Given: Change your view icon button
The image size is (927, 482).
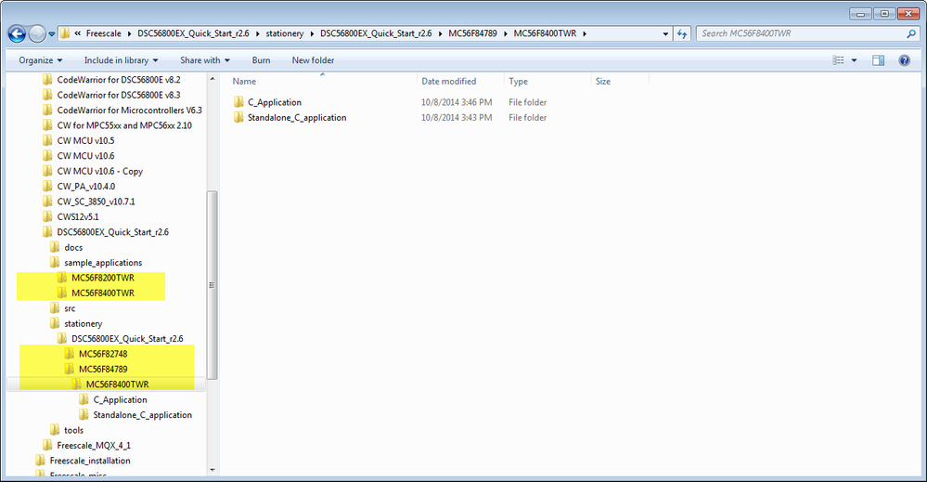Looking at the screenshot, I should [x=838, y=60].
